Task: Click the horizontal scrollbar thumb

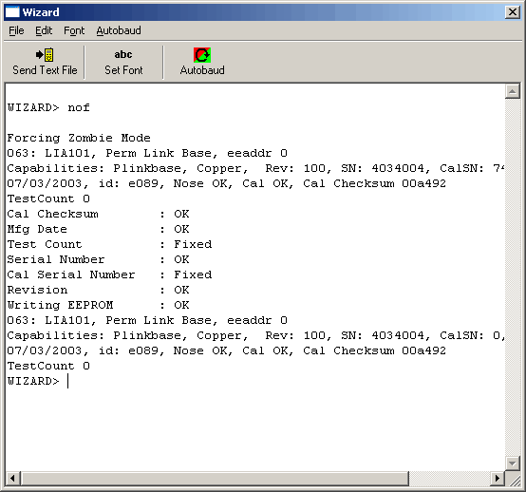Action: 215,478
